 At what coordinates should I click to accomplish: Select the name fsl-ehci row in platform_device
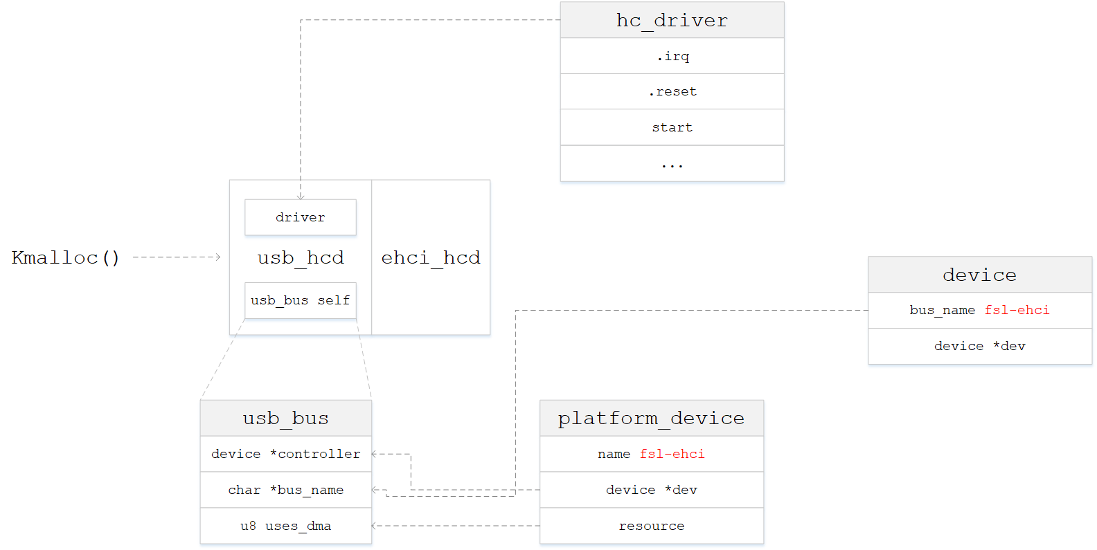[x=652, y=454]
